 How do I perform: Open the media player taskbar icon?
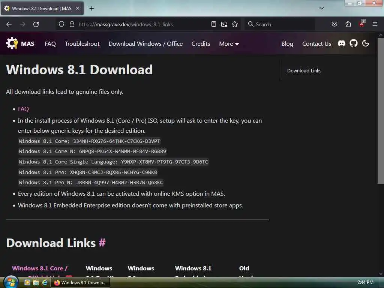point(27,282)
